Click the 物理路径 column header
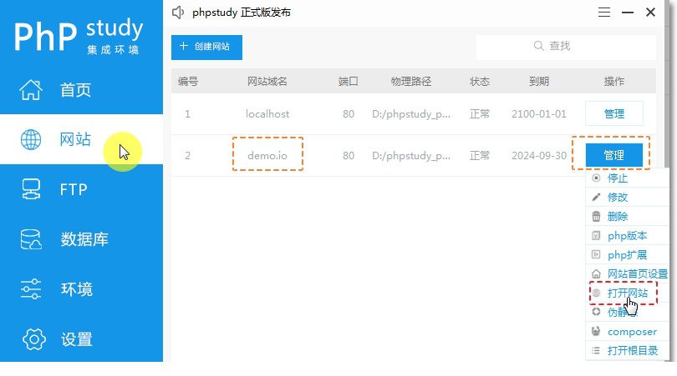Viewport: 677px width, 376px height. click(411, 81)
